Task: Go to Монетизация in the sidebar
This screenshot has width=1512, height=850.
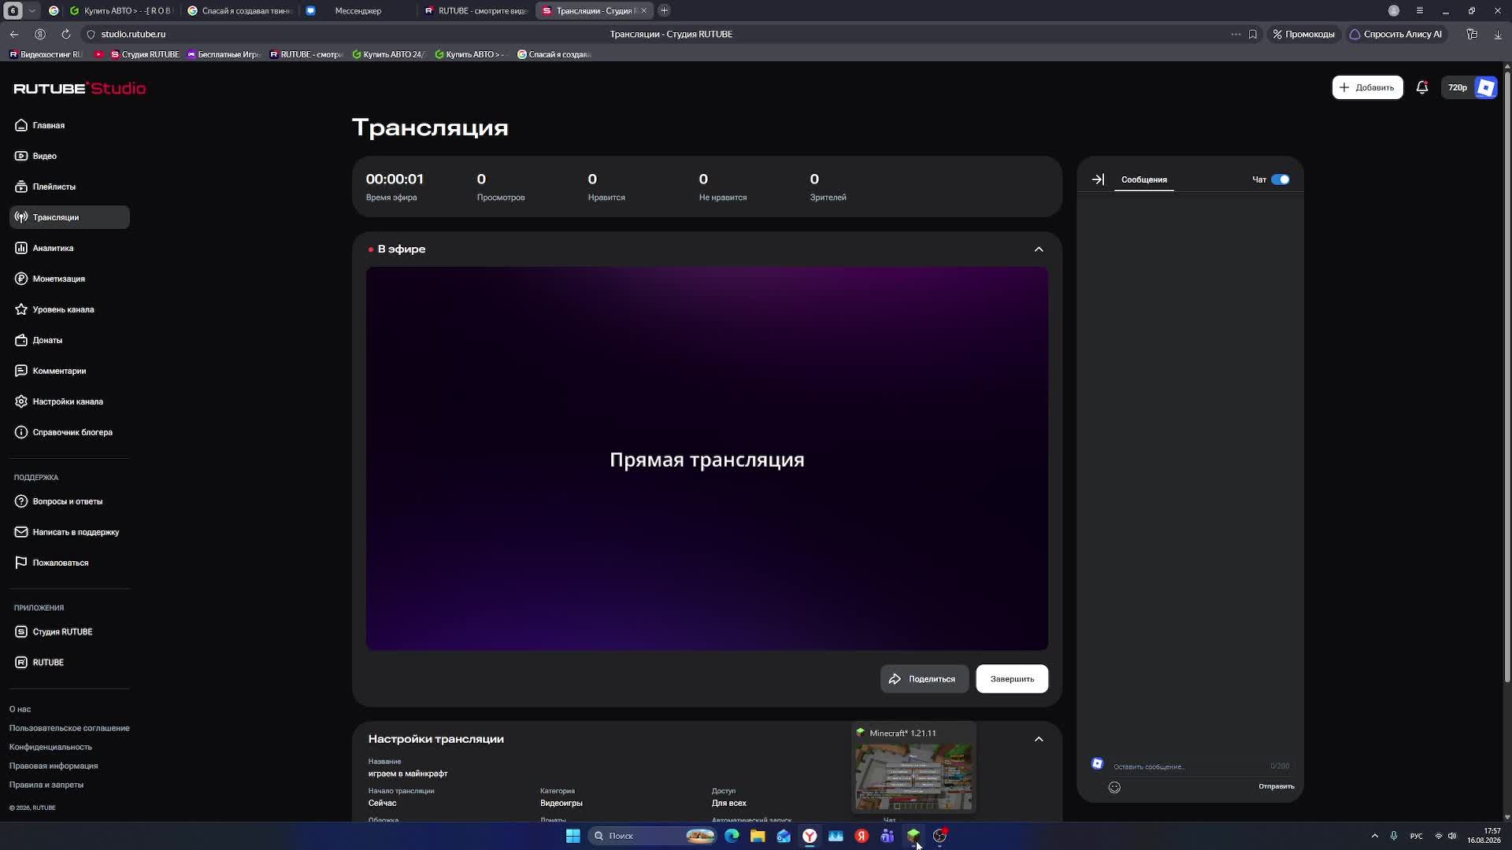Action: [69, 279]
